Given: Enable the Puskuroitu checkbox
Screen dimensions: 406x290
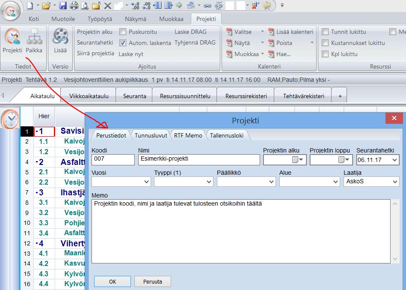Looking at the screenshot, I should click(x=123, y=32).
